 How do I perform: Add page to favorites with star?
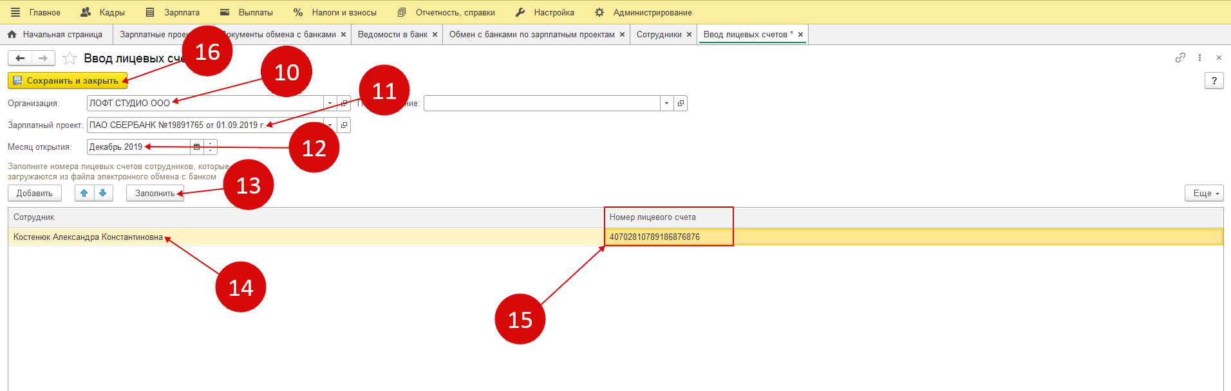point(70,59)
